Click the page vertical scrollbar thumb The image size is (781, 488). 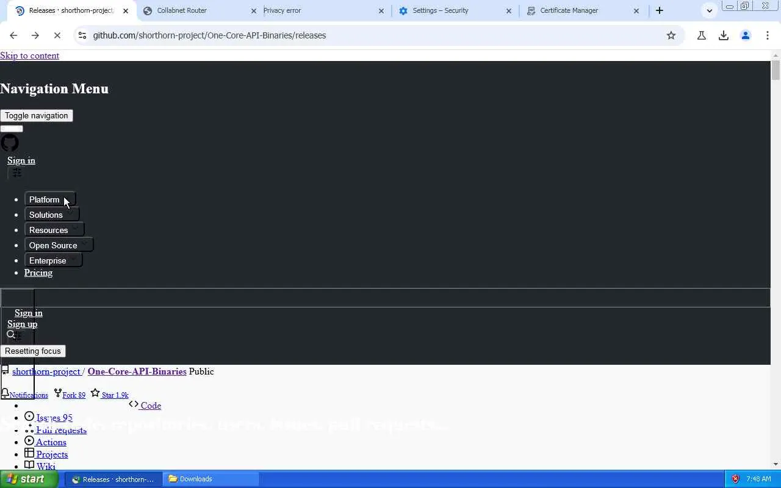tap(776, 70)
